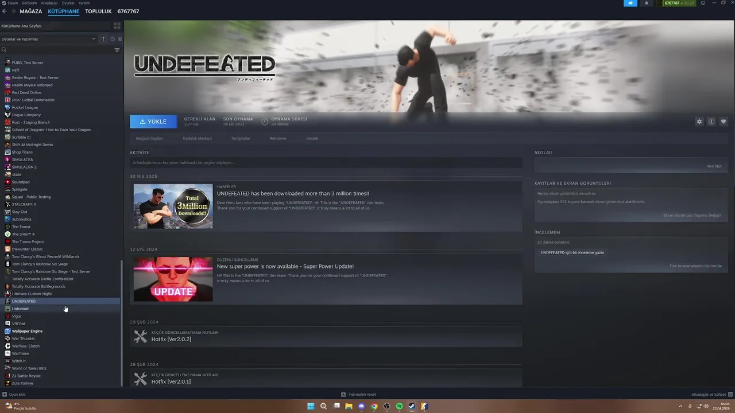The height and width of the screenshot is (413, 735).
Task: Open Chrome from the taskbar
Action: point(374,406)
